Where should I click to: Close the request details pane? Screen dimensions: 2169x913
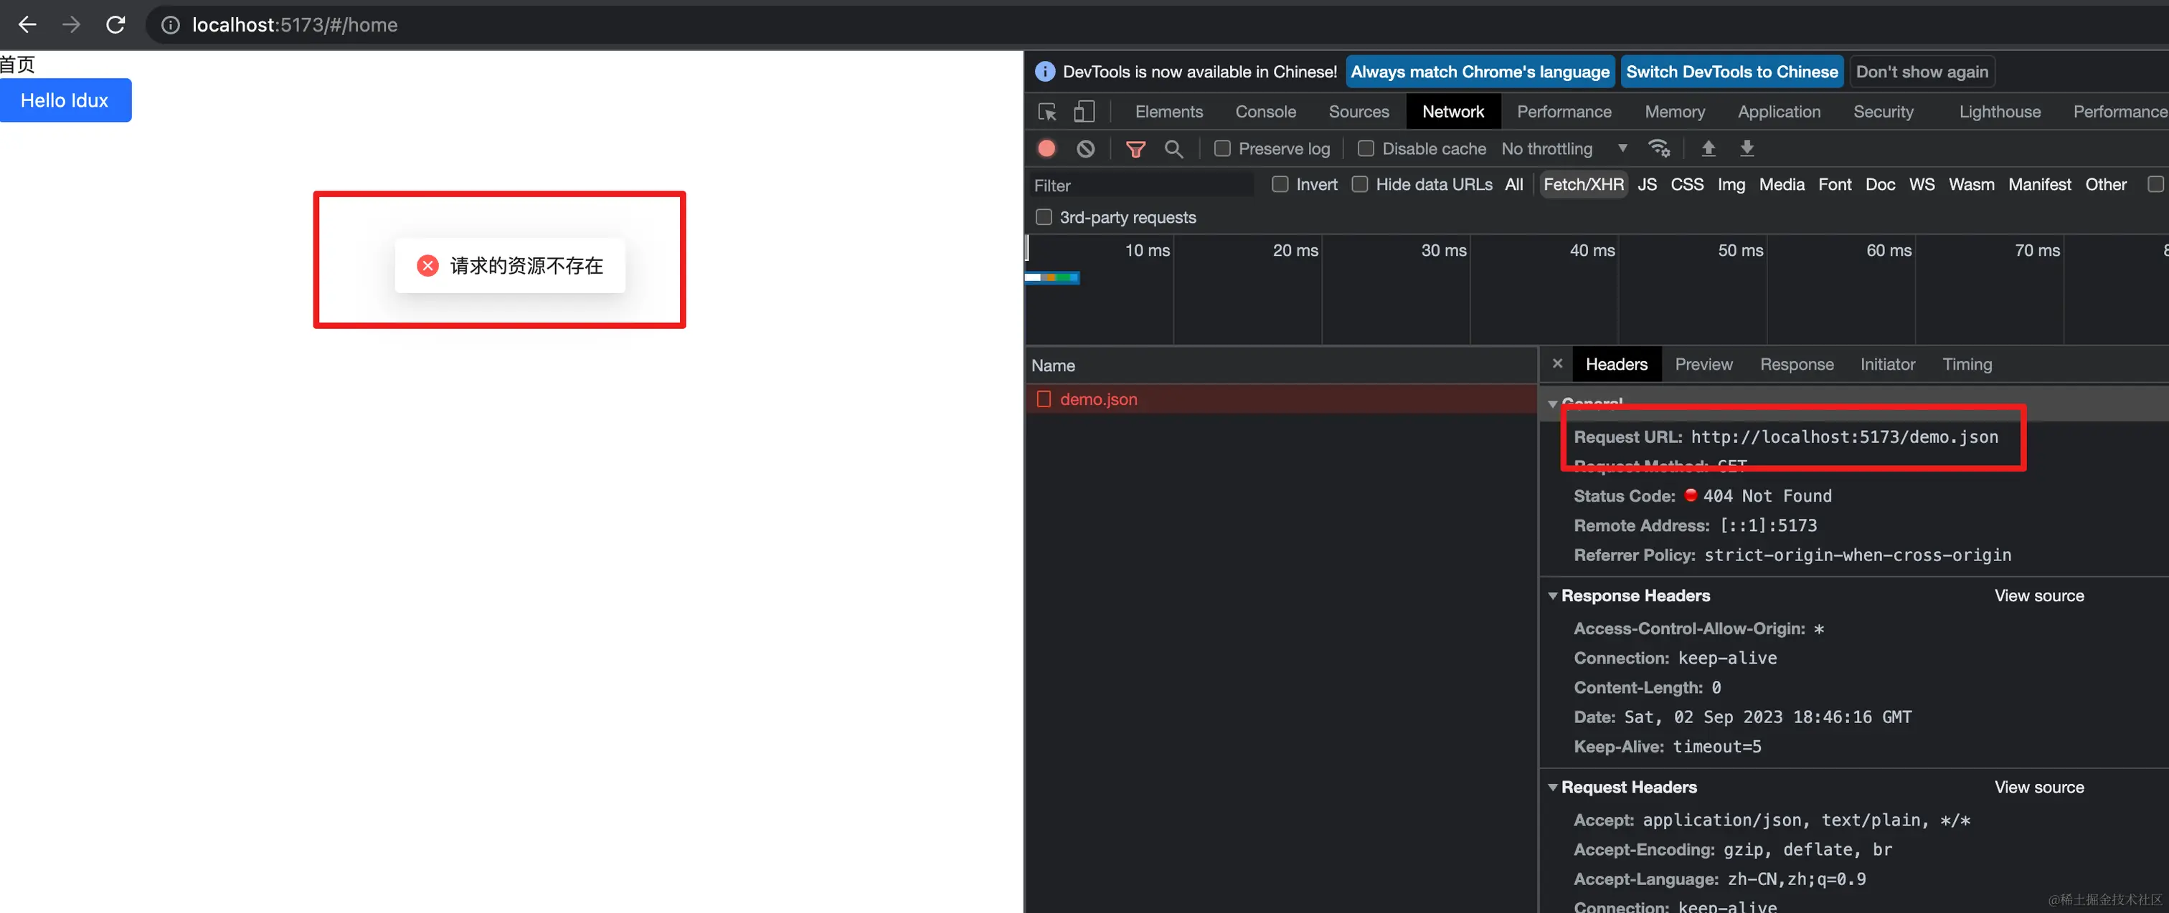coord(1557,363)
